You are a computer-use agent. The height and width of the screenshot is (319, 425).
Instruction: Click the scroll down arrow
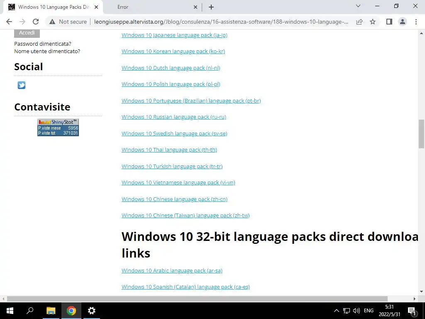click(x=421, y=292)
